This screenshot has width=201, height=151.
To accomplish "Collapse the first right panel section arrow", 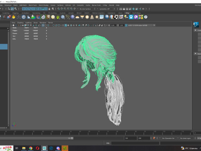I will pyautogui.click(x=196, y=30).
